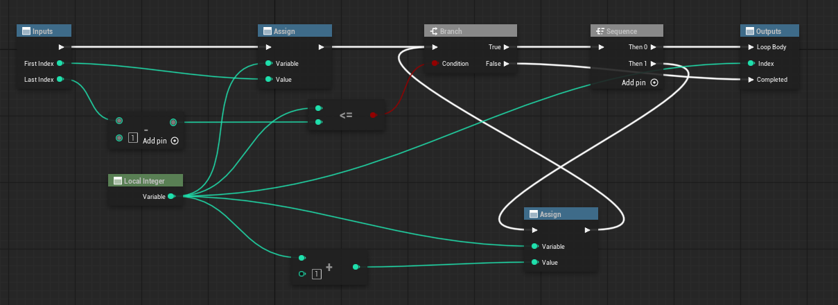The width and height of the screenshot is (838, 305).
Task: Click Add pin on the subtract node
Action: pos(154,141)
